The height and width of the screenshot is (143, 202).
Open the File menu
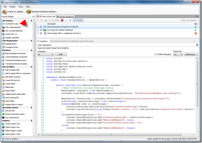click(x=5, y=7)
